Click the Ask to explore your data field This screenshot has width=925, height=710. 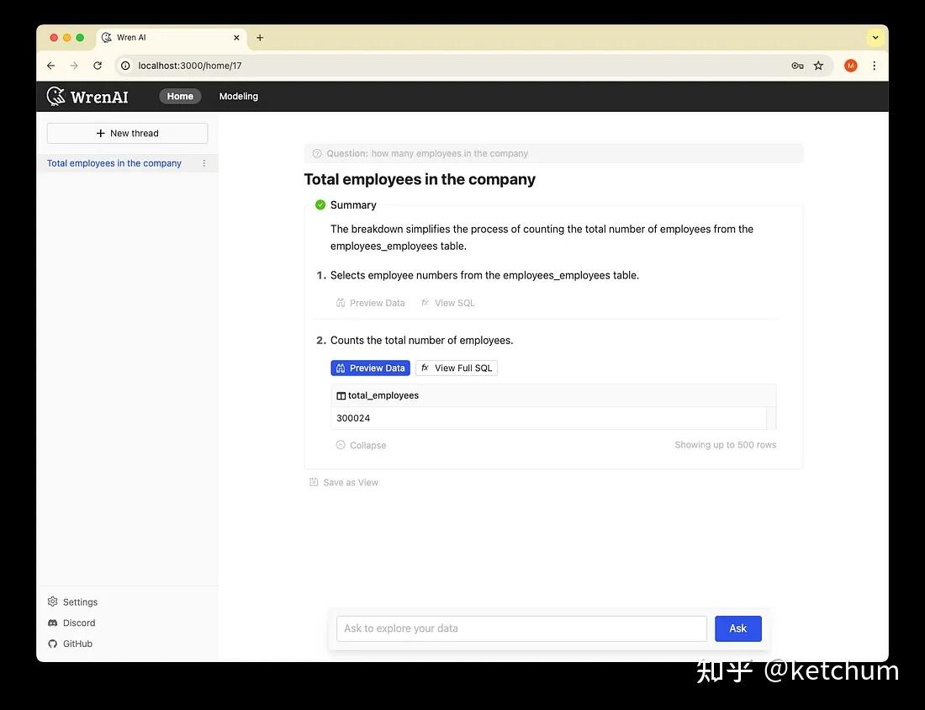521,628
